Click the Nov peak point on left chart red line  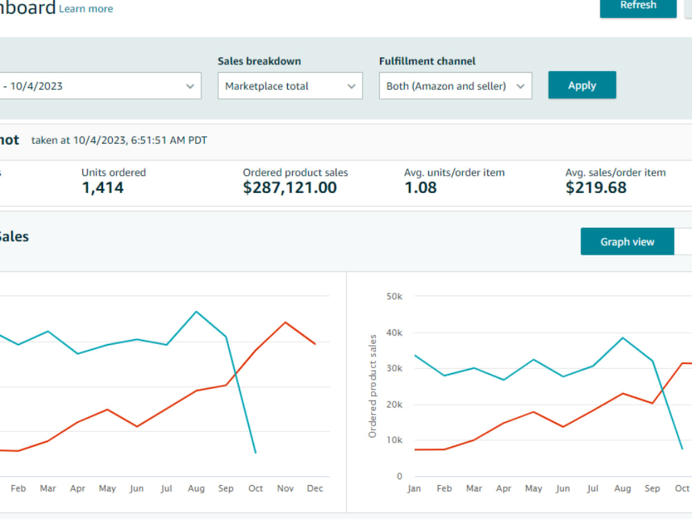pos(286,322)
